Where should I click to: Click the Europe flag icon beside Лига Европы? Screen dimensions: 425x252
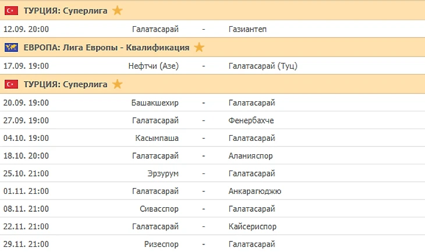10,48
